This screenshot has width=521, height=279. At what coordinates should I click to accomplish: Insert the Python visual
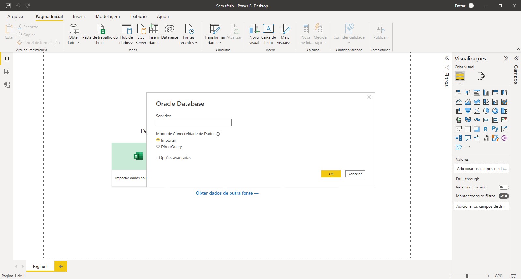pos(495,129)
